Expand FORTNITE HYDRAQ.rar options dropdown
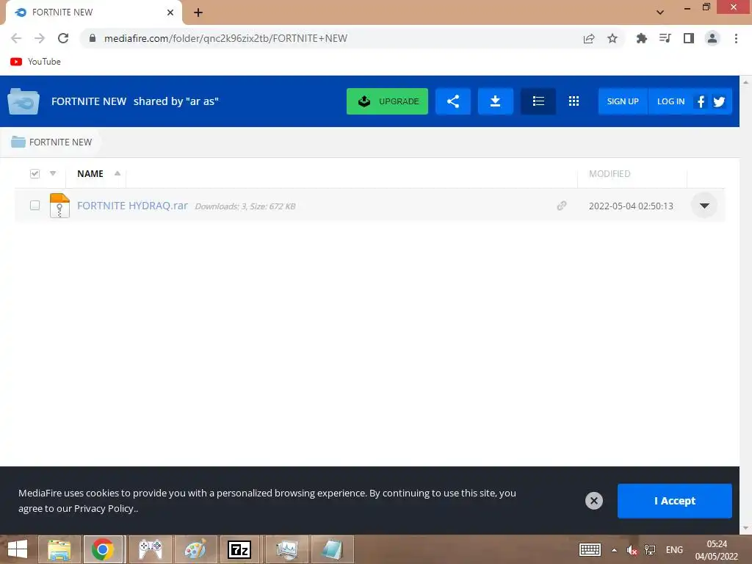This screenshot has width=752, height=564. point(704,206)
